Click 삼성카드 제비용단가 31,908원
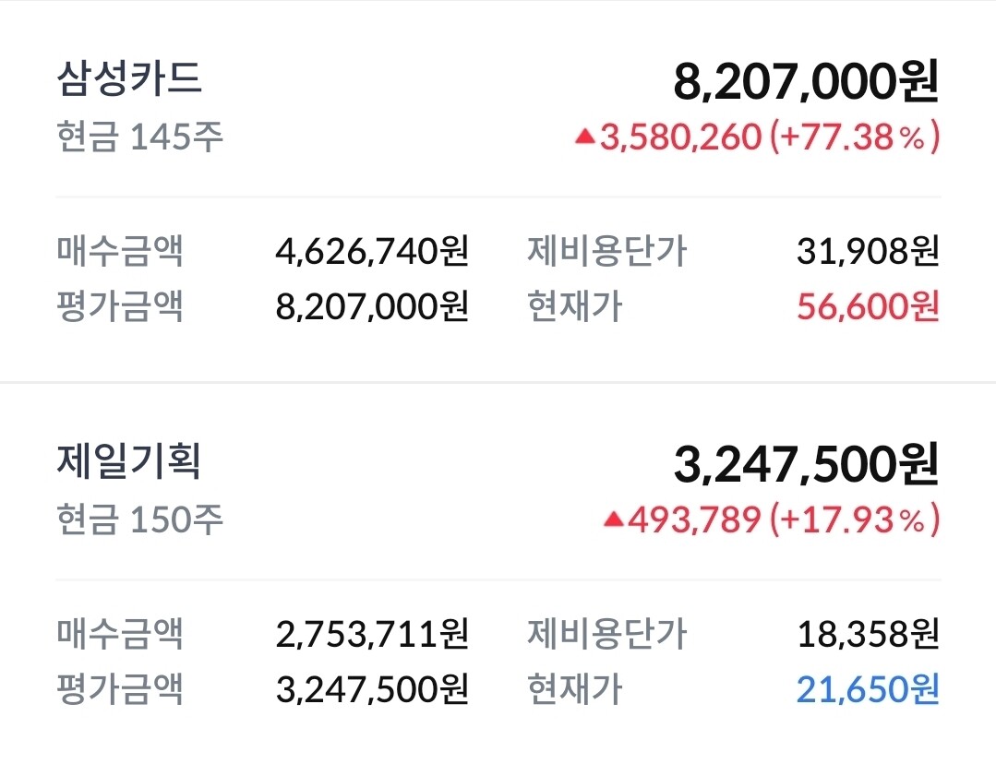The height and width of the screenshot is (764, 996). [x=868, y=251]
